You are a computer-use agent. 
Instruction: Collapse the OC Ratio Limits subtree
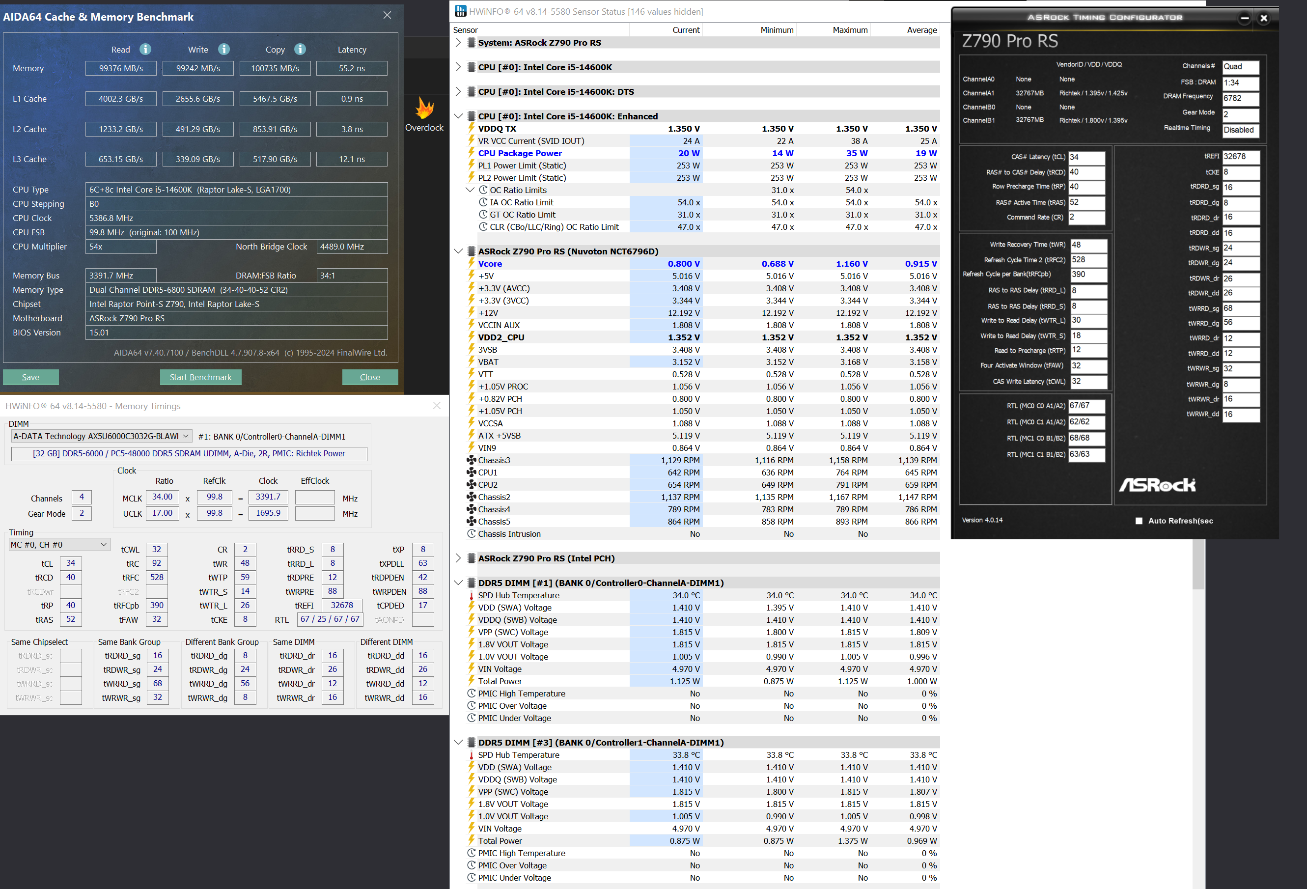(470, 190)
